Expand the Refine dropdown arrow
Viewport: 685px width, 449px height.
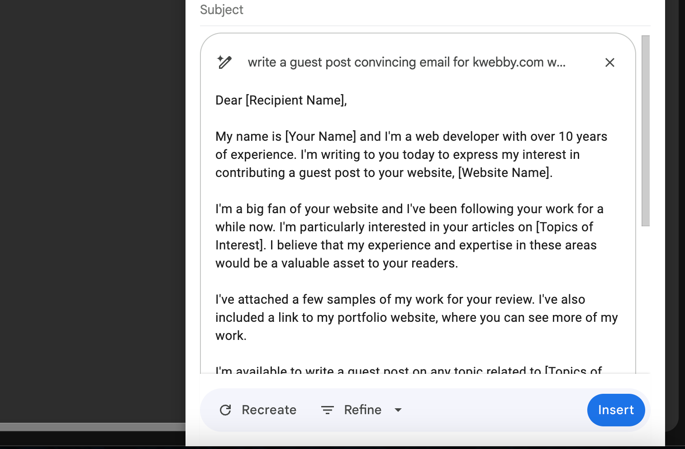tap(398, 410)
